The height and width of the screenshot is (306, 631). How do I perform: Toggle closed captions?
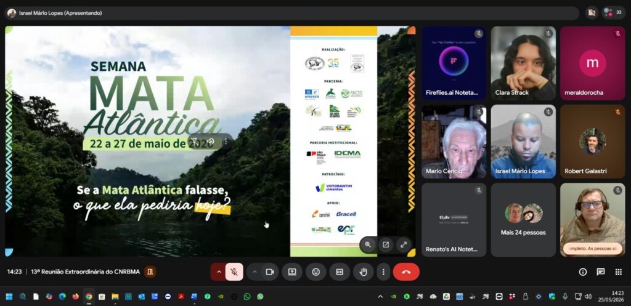pyautogui.click(x=340, y=272)
